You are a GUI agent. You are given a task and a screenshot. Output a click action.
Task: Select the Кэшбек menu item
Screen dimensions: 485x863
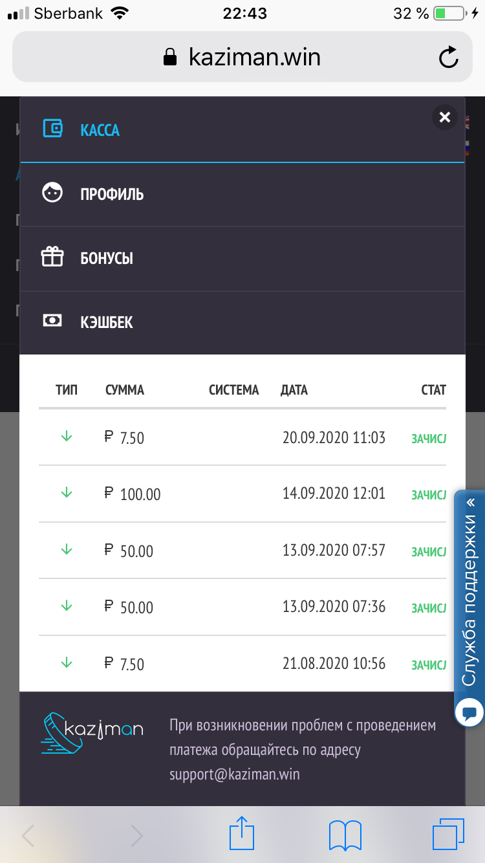[107, 322]
